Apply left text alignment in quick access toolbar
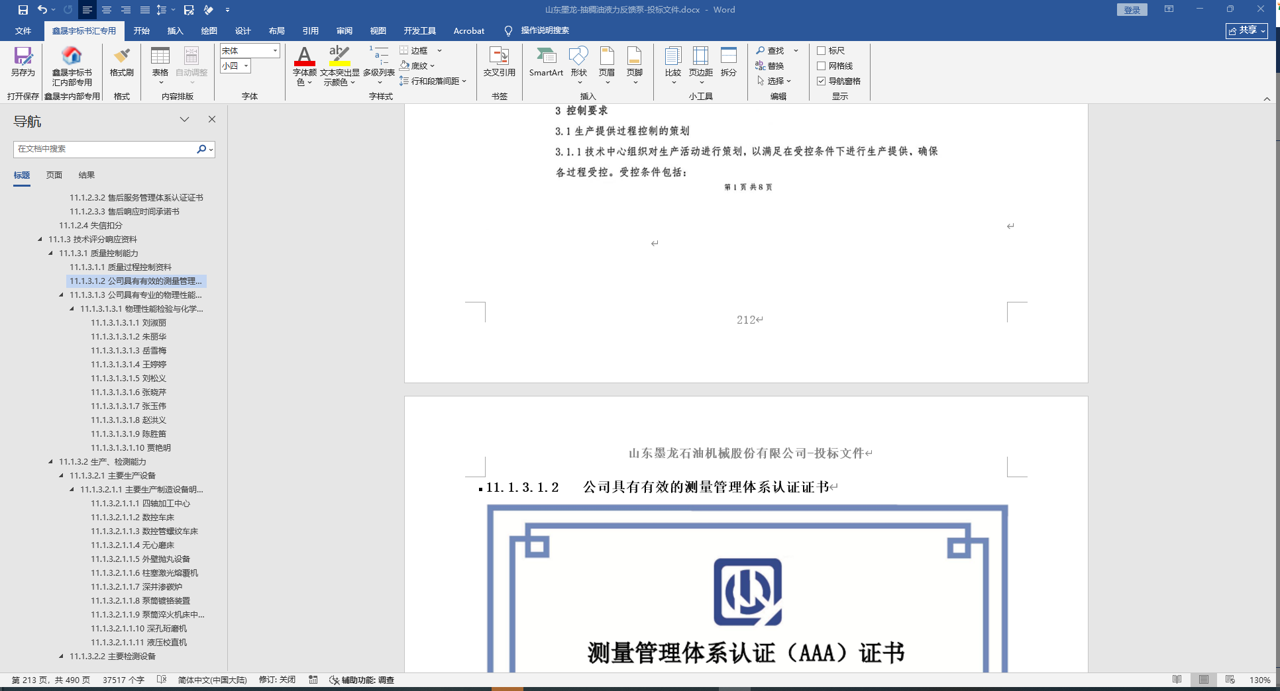This screenshot has width=1280, height=691. [x=87, y=10]
